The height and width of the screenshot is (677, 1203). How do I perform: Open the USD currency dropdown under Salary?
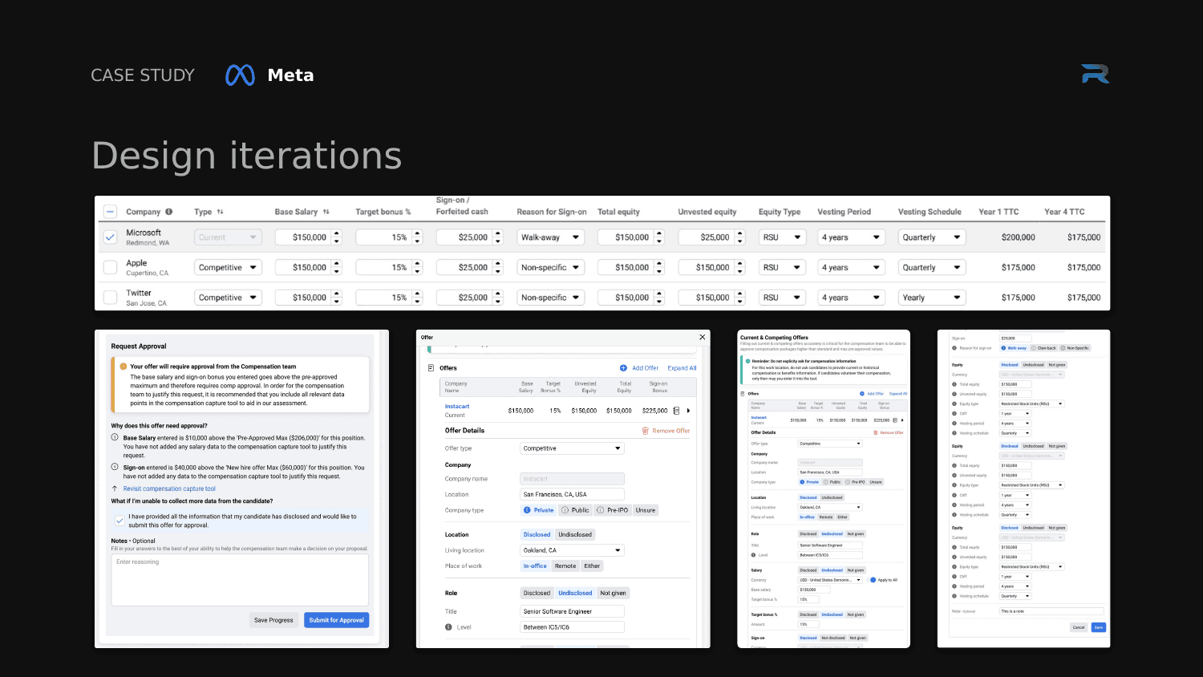coord(830,580)
